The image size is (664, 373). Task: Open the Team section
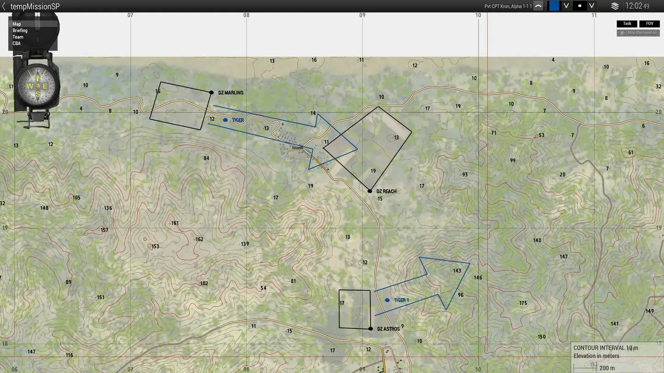(17, 36)
